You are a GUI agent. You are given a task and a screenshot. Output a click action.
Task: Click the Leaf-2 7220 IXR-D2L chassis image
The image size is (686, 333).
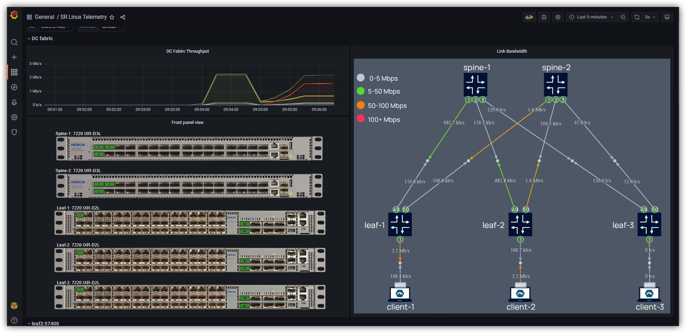click(x=190, y=260)
